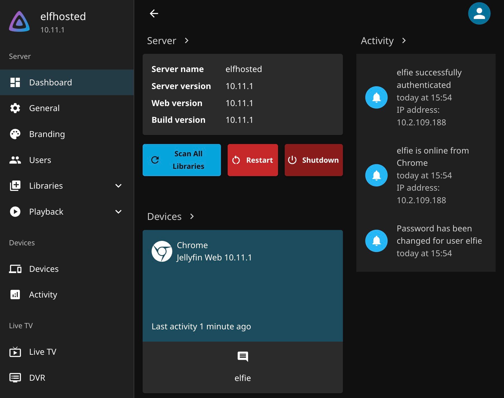Open the Activity heading link
504x398 pixels.
coord(377,41)
